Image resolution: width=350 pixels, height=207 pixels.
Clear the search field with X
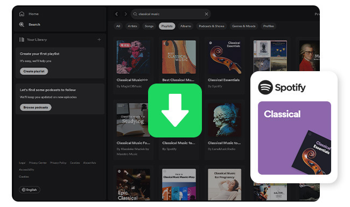(206, 14)
